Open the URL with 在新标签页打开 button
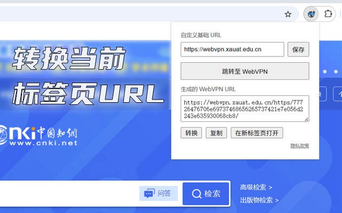 pos(256,133)
